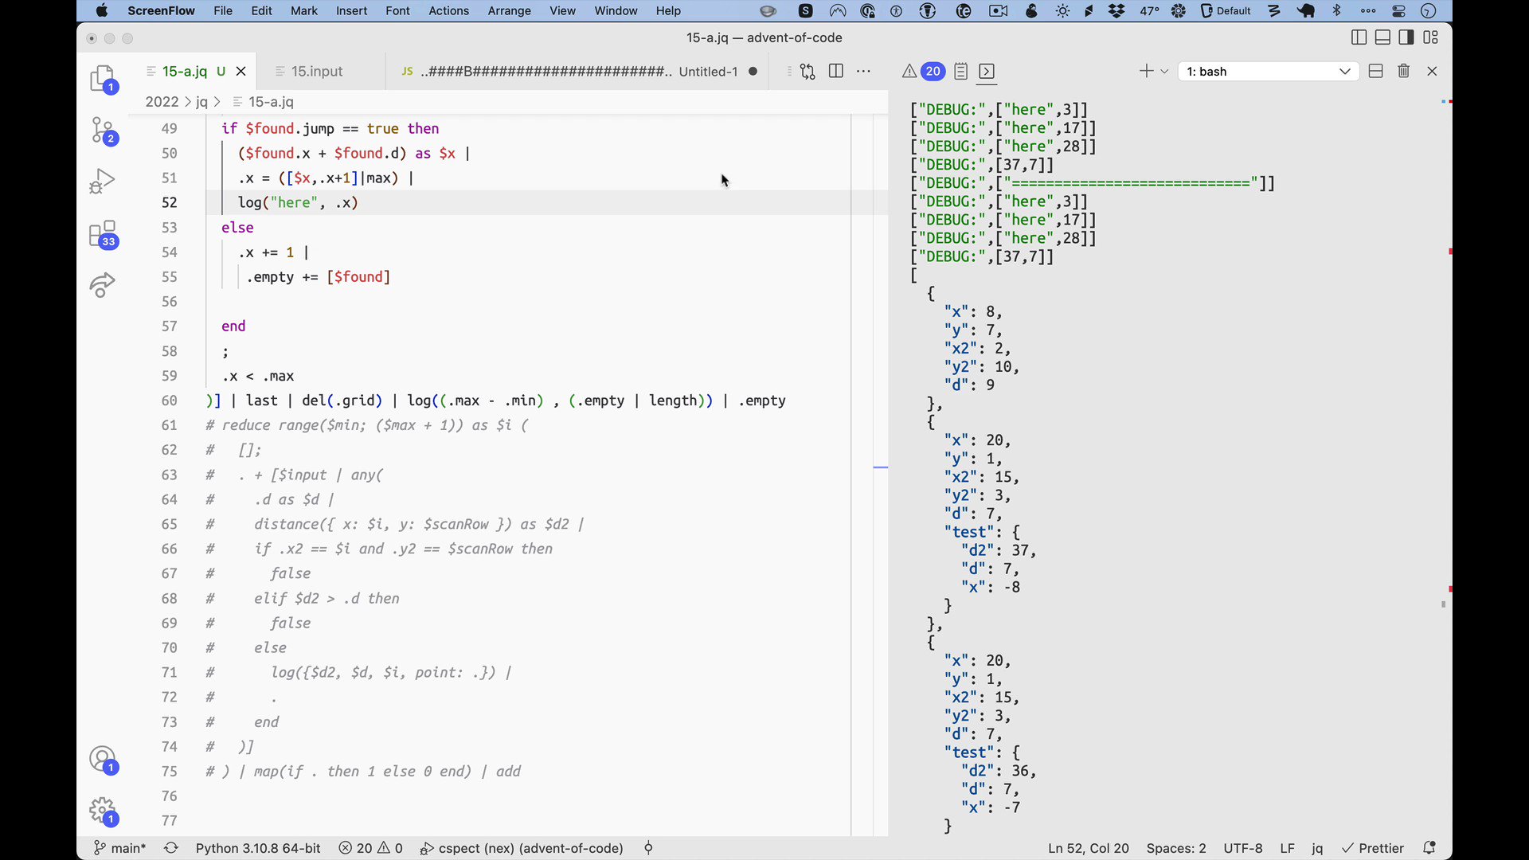The image size is (1529, 860).
Task: Toggle the secondary sidebar layout button
Action: click(1406, 37)
